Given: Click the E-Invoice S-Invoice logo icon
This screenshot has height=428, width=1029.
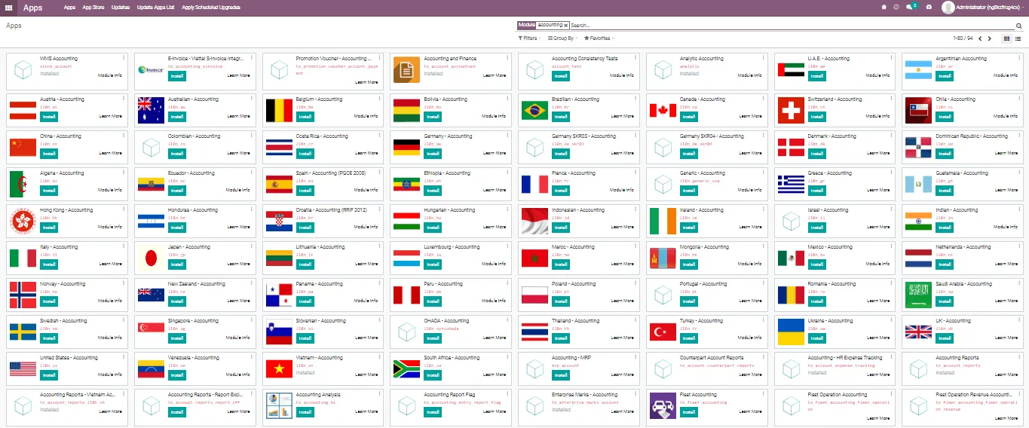Looking at the screenshot, I should click(x=151, y=70).
